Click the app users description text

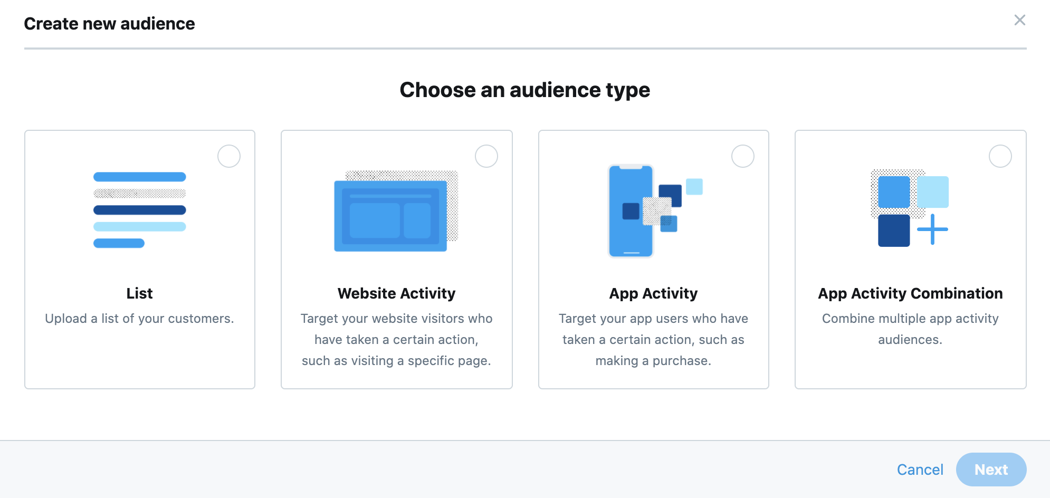653,340
